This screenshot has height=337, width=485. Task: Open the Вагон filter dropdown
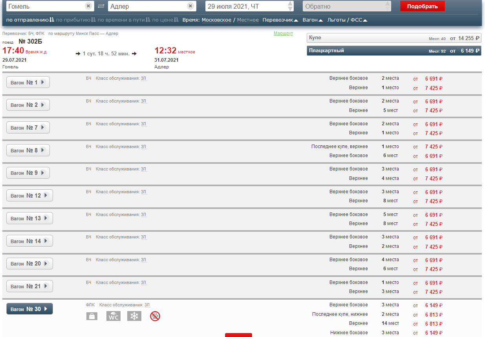(313, 20)
